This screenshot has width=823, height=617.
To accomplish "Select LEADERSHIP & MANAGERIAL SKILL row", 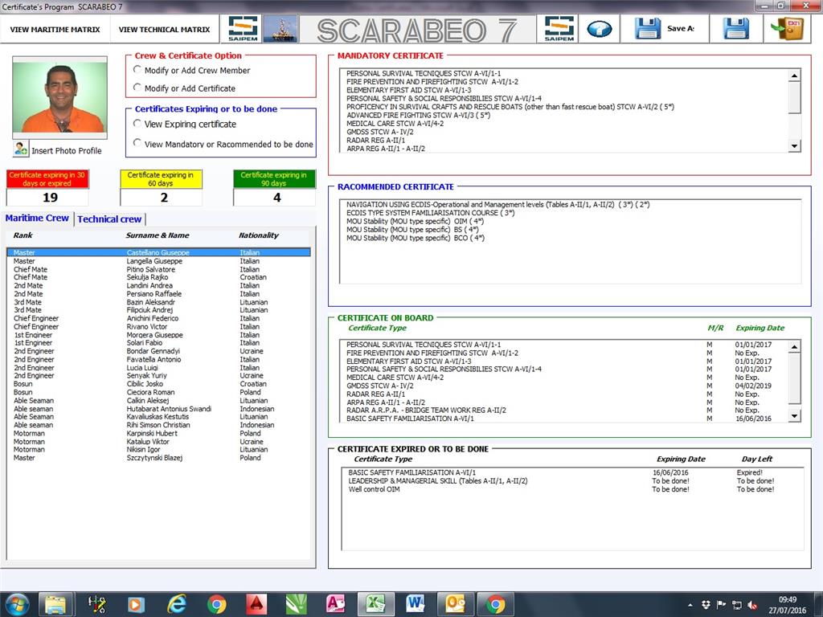I will 571,480.
